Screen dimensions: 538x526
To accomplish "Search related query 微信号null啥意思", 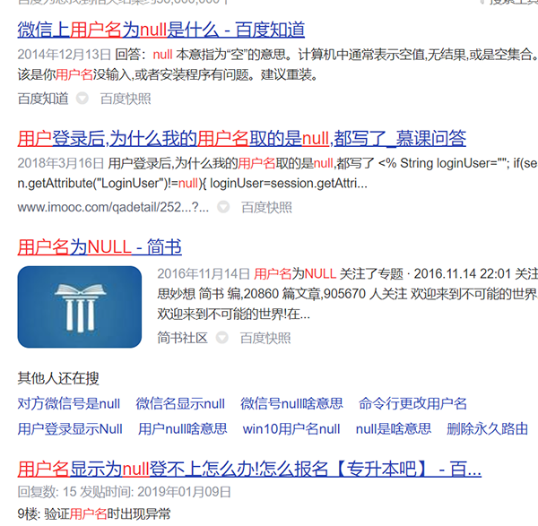I will click(291, 403).
